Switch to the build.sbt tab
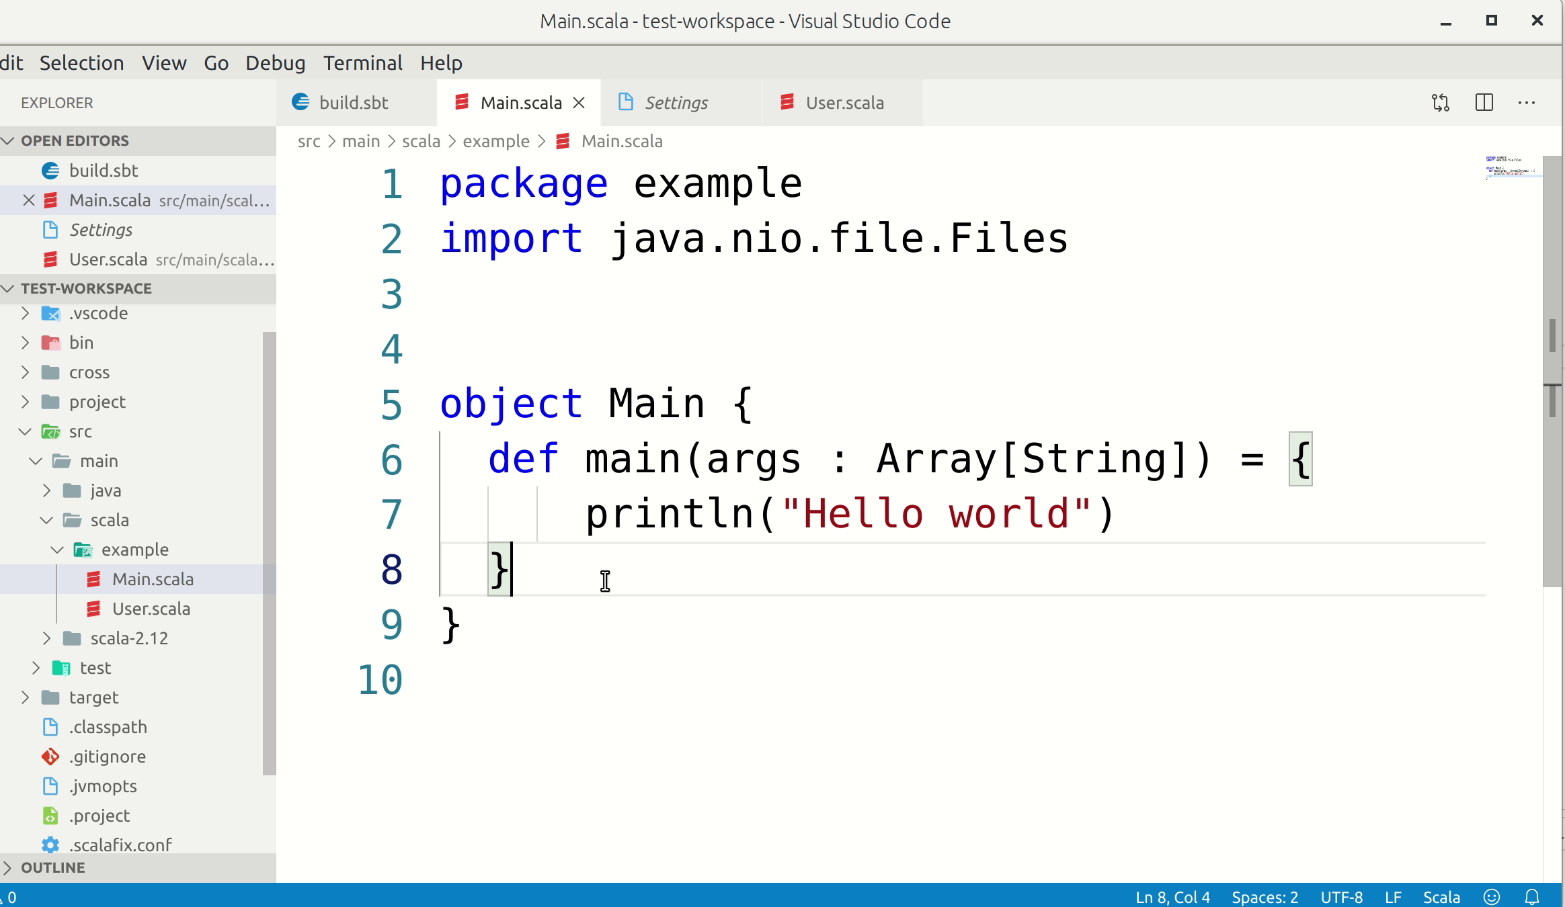The image size is (1565, 907). [353, 103]
